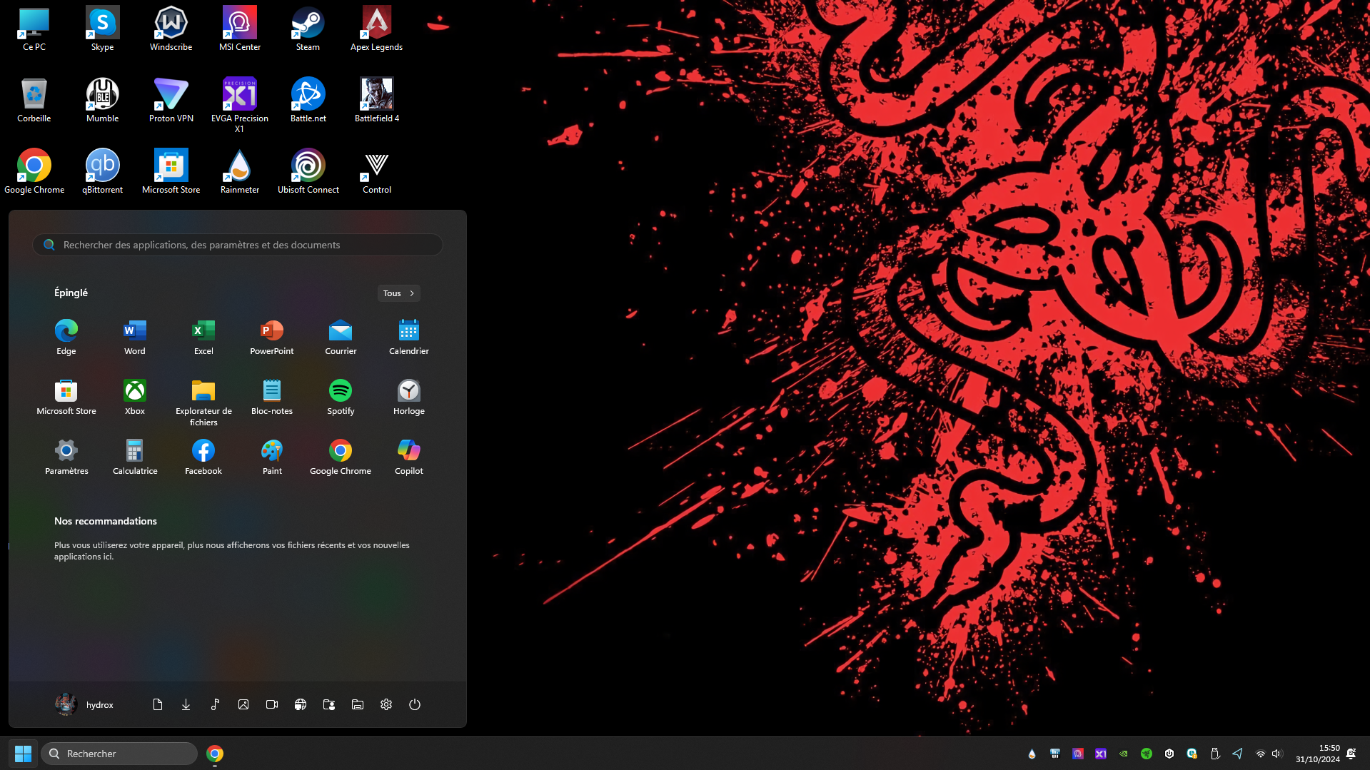Select the Microsoft Store desktop shortcut
The width and height of the screenshot is (1370, 770).
[171, 171]
